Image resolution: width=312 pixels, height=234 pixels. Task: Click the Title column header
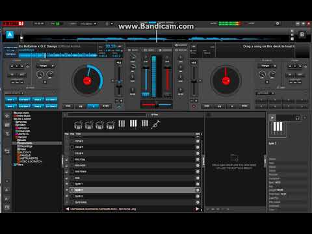tap(79, 134)
